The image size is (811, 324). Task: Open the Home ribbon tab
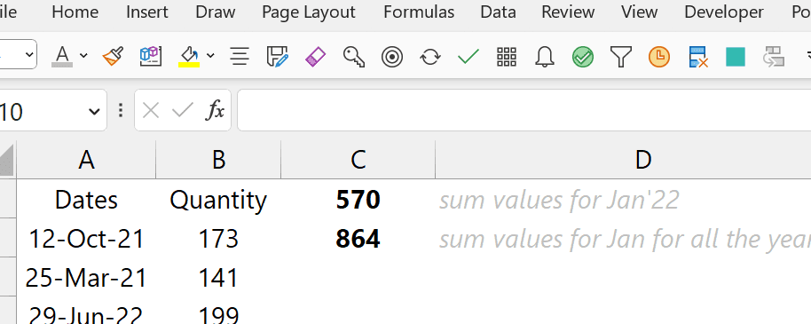coord(75,12)
